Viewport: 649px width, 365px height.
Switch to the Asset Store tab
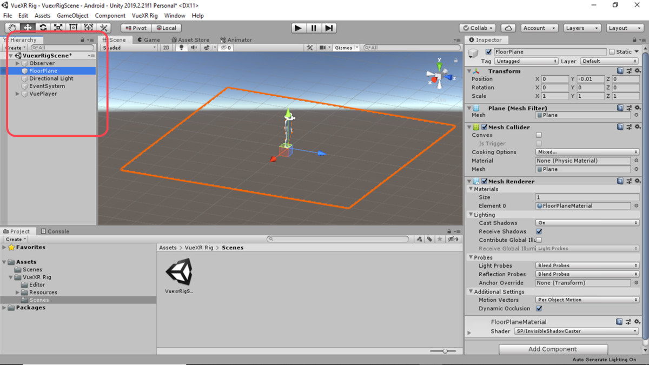(x=190, y=39)
